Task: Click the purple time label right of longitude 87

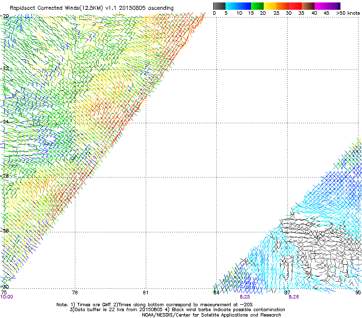Action: click(294, 297)
